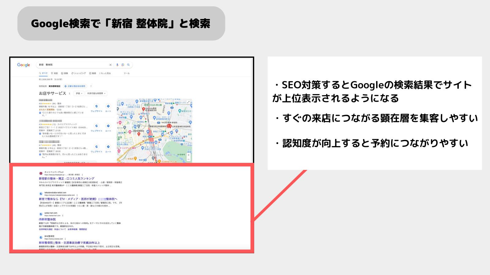Clear the query using the X icon
This screenshot has height=275, width=490.
(111, 65)
